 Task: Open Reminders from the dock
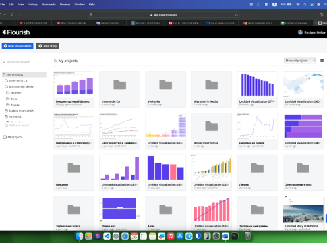(x=143, y=236)
